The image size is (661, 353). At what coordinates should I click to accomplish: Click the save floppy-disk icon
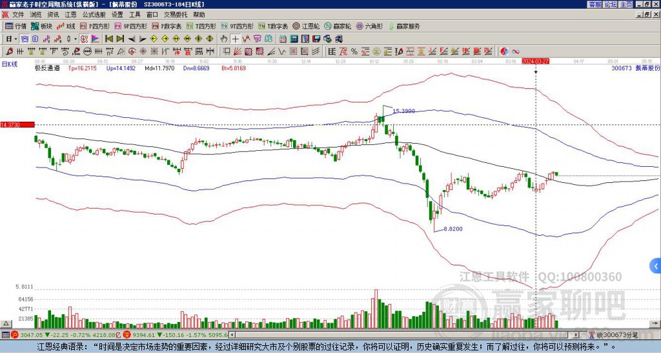(316, 39)
